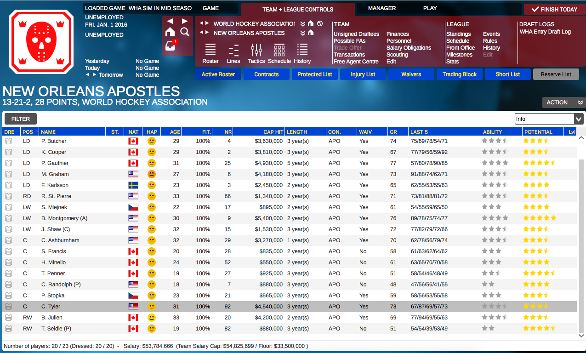The height and width of the screenshot is (353, 586).
Task: View the Contracts roster list
Action: click(x=266, y=74)
